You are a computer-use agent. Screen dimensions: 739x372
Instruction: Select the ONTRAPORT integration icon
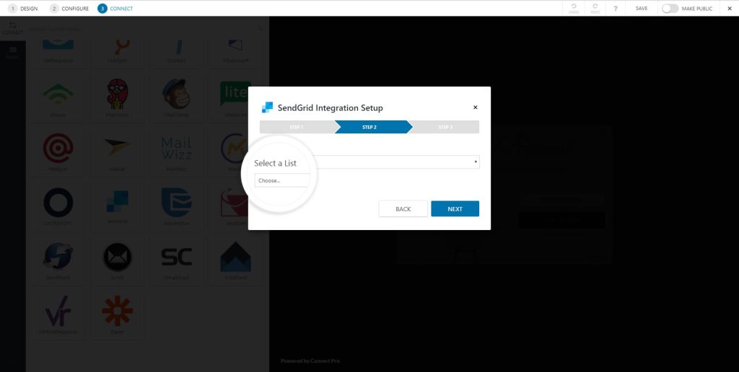58,203
